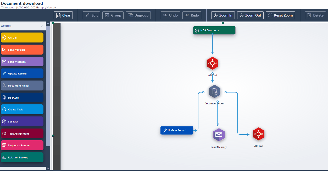Screen dimensions: 328x171
Task: Select the Update Record actor label in Actors
Action: (x=17, y=74)
